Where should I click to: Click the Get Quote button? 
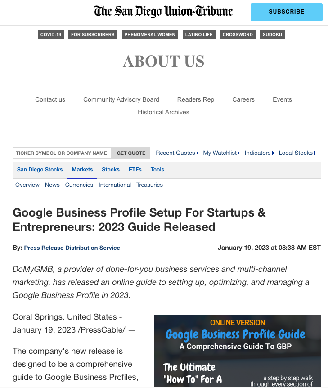(x=131, y=153)
